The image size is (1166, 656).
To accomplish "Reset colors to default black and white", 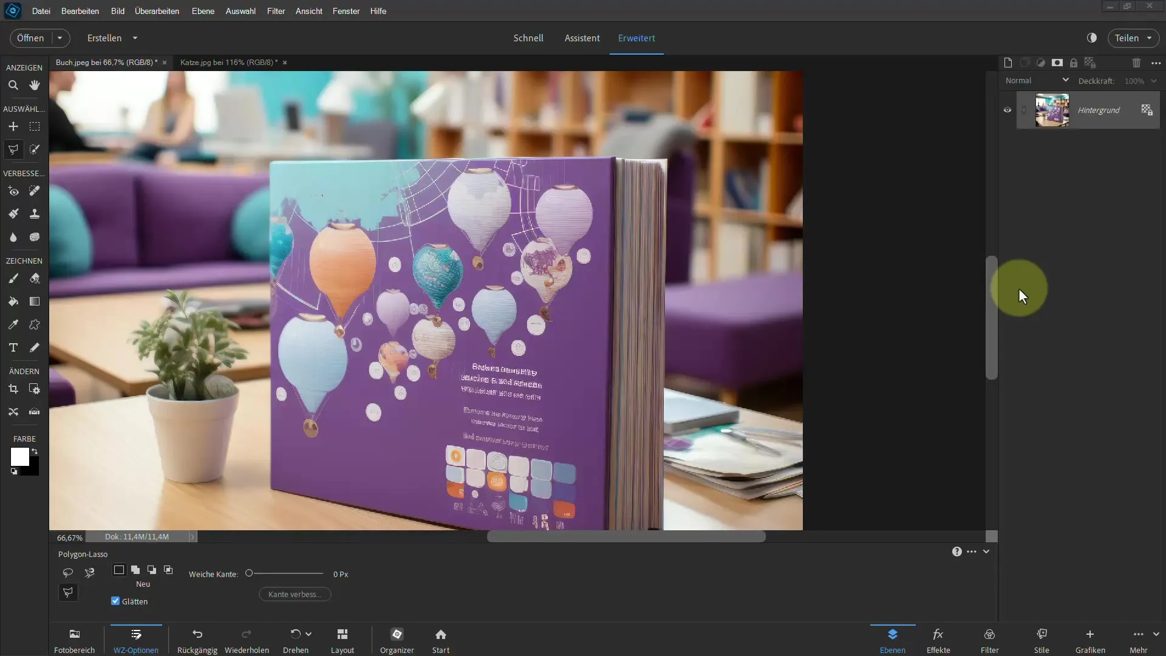I will click(x=14, y=471).
